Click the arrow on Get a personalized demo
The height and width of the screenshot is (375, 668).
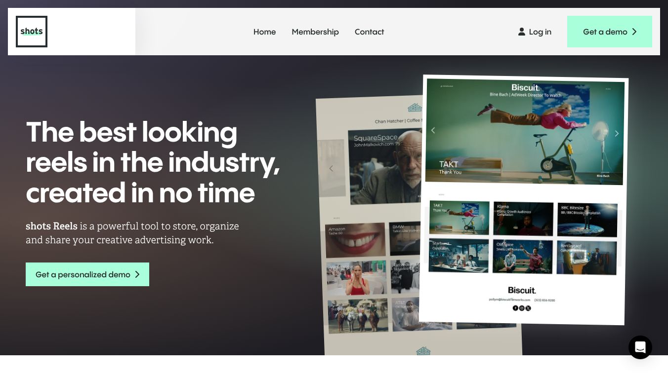point(137,274)
